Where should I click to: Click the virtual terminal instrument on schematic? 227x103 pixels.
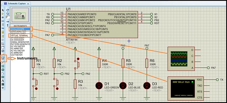186,88
